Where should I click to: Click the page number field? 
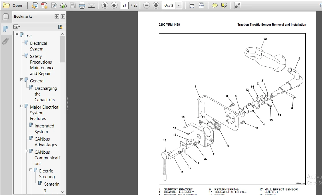pyautogui.click(x=124, y=5)
